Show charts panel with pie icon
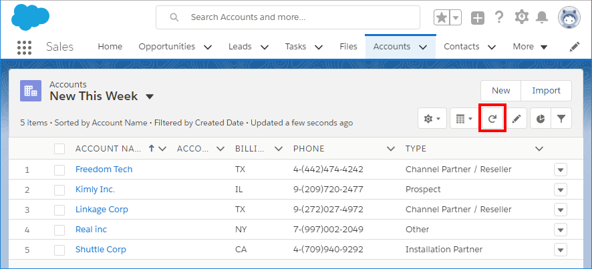 [540, 119]
